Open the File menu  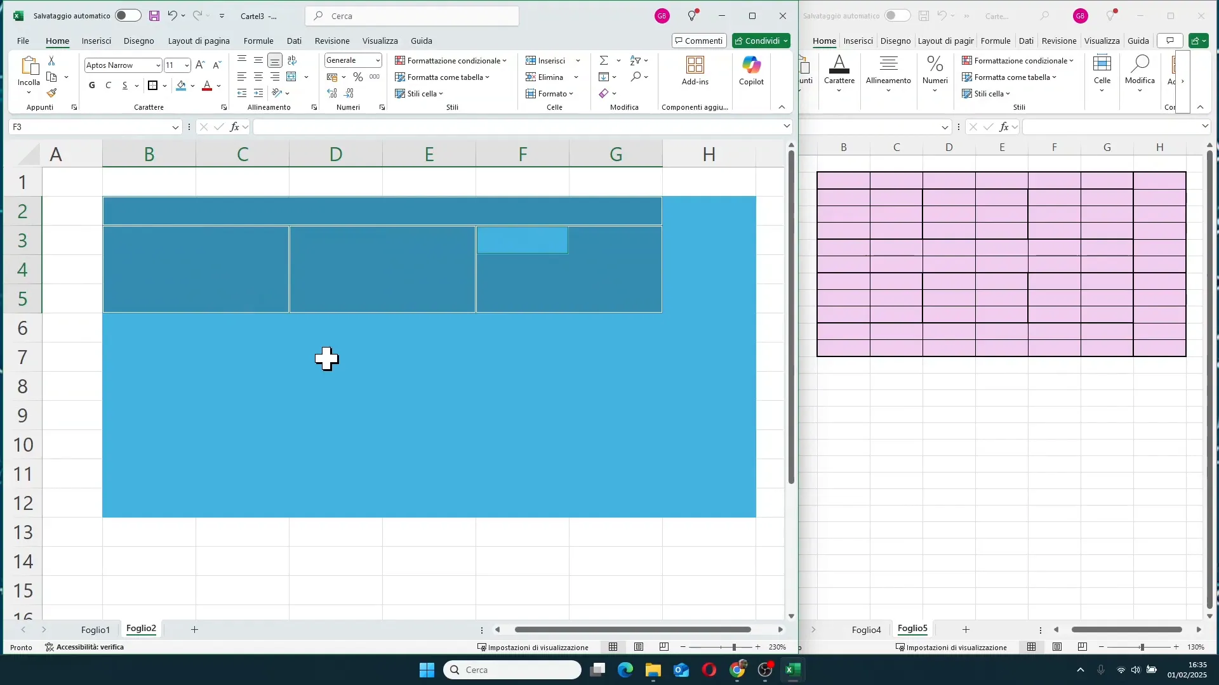(23, 41)
